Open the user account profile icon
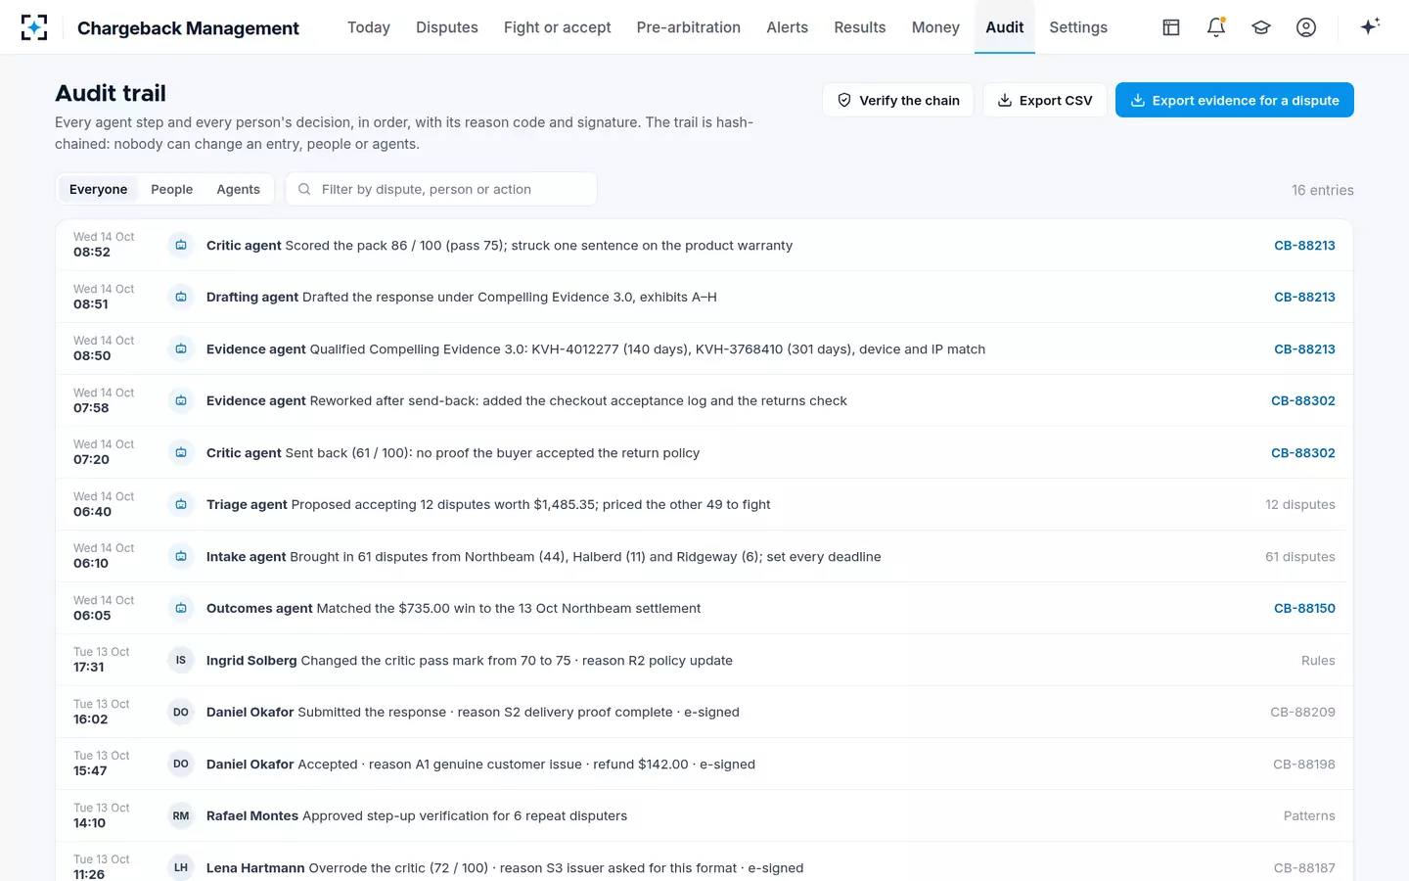 pyautogui.click(x=1306, y=27)
